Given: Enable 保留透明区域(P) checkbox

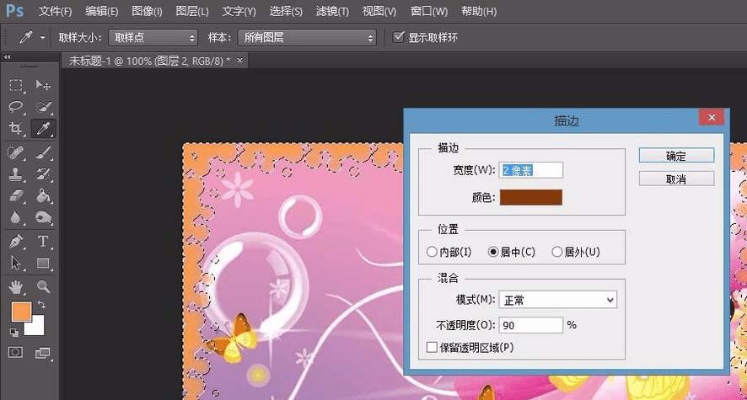Looking at the screenshot, I should pyautogui.click(x=432, y=347).
